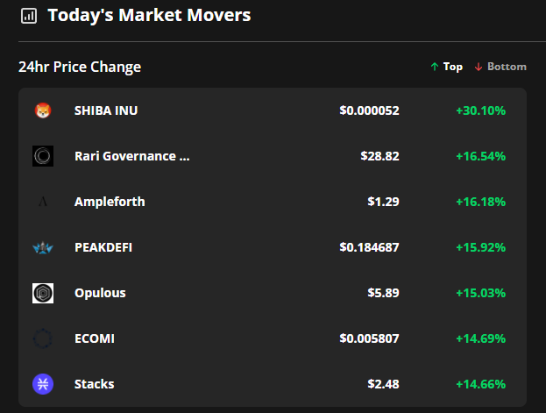Click the SHIBA INU coin icon
Image resolution: width=546 pixels, height=413 pixels.
click(x=43, y=110)
